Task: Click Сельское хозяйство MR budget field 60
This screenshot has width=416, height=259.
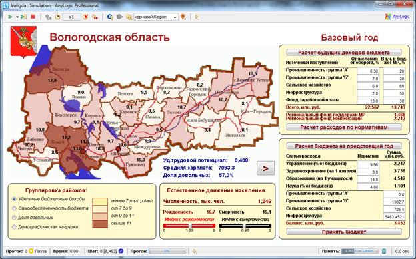Action: [x=395, y=86]
